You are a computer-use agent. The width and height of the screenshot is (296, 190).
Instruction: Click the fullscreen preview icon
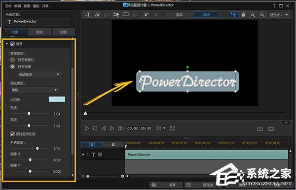(x=172, y=128)
